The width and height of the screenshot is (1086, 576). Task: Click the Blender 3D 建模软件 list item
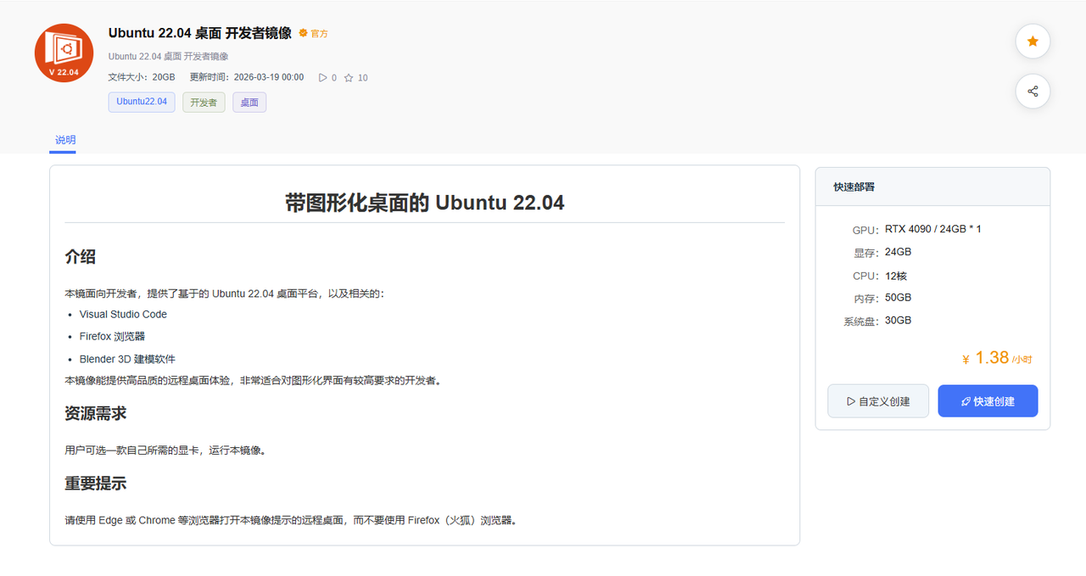(127, 360)
